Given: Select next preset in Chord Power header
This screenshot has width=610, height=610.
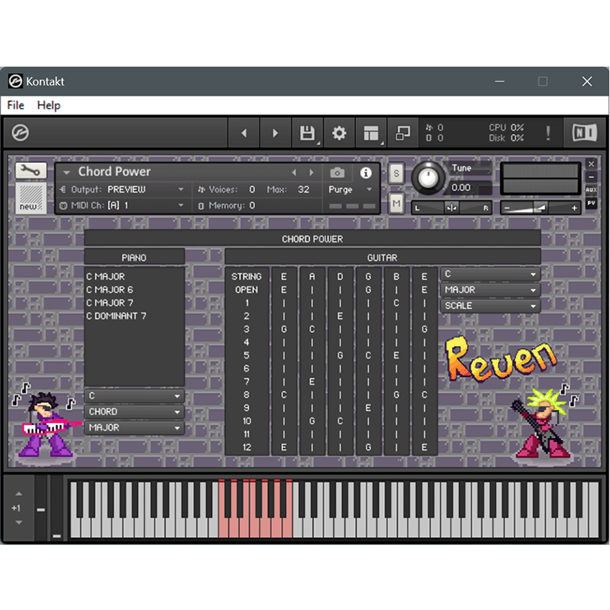Looking at the screenshot, I should (311, 172).
